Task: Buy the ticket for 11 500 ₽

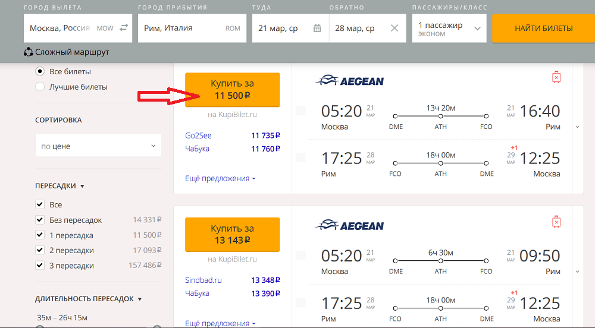Action: pos(232,90)
